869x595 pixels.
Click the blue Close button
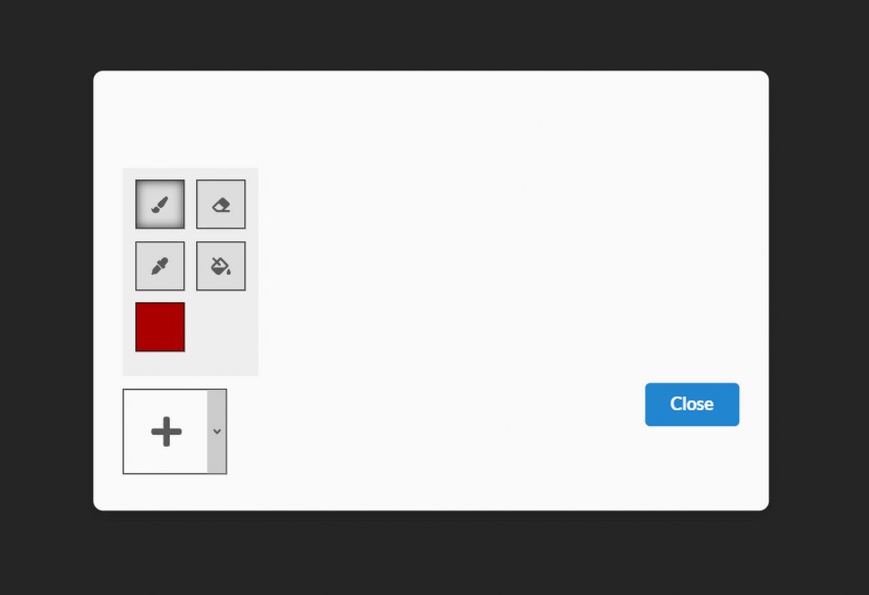coord(692,404)
